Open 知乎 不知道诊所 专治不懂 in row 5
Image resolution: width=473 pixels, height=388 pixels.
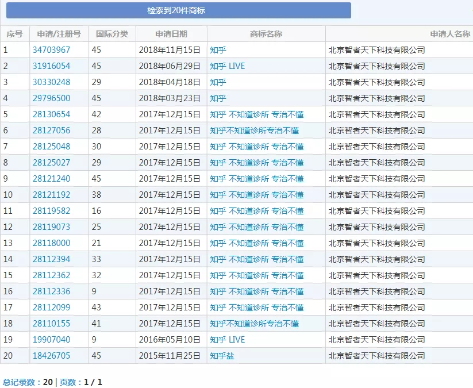coord(257,114)
